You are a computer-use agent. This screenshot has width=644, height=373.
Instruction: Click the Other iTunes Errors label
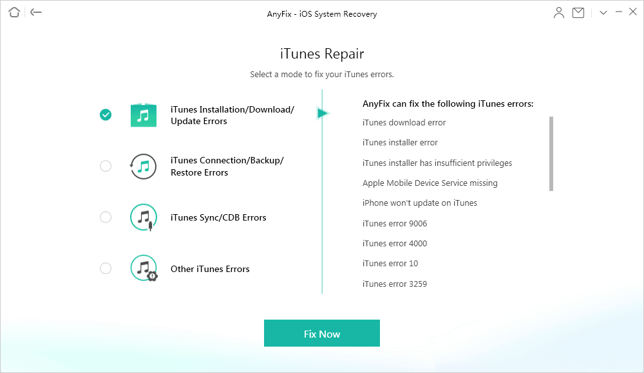pyautogui.click(x=210, y=269)
